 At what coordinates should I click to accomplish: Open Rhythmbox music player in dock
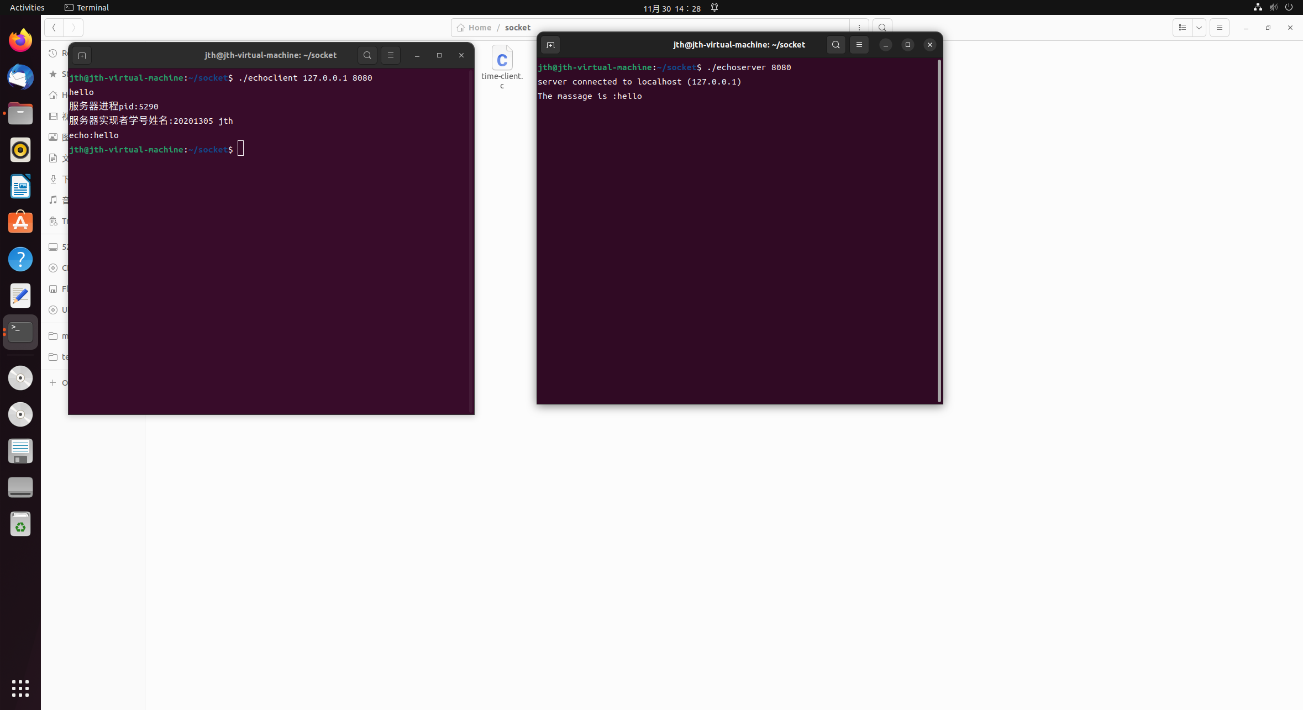[x=20, y=150]
